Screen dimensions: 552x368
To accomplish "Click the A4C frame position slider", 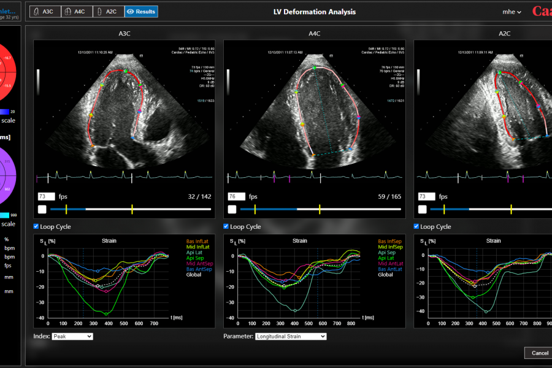I will pos(321,209).
